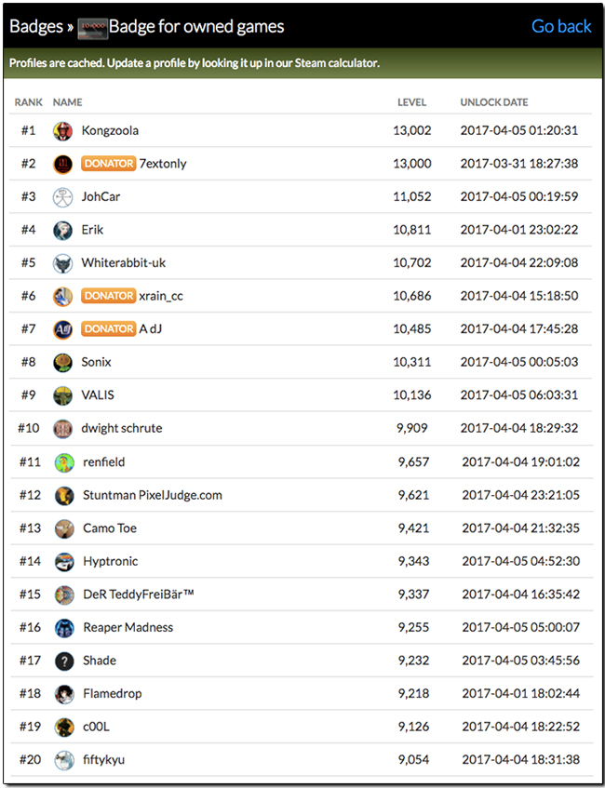
Task: Select Stuntman PixelJudge.com name link
Action: click(153, 495)
